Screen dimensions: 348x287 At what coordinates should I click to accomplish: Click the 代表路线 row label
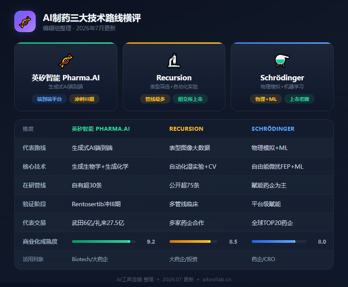(34, 148)
